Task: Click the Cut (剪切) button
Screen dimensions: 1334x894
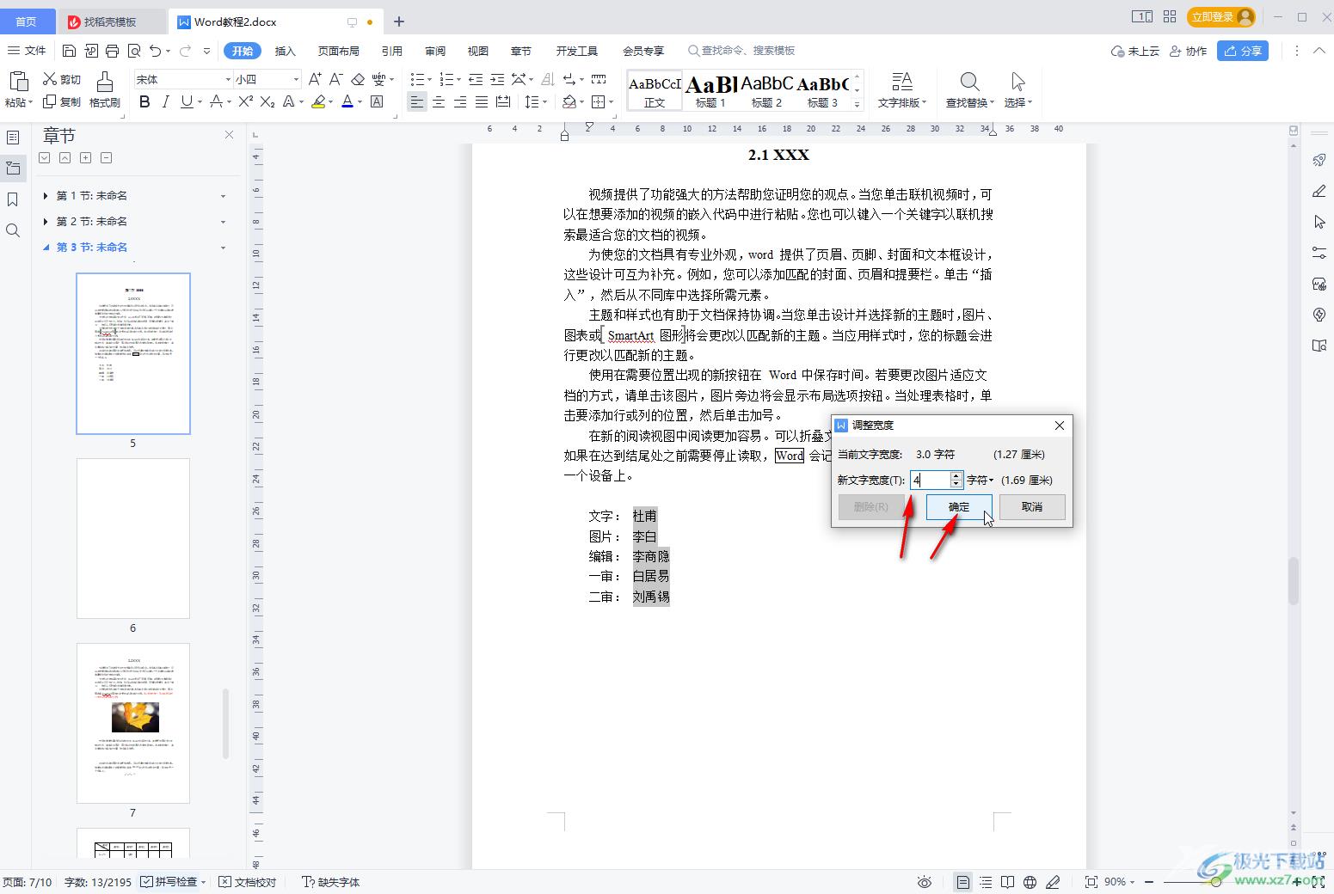Action: (x=62, y=79)
